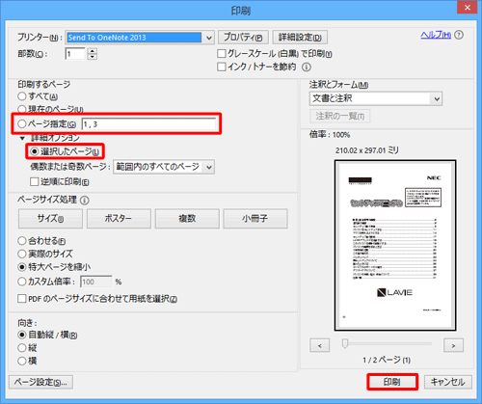Click the preview page slider handle
The width and height of the screenshot is (482, 404).
click(x=345, y=343)
